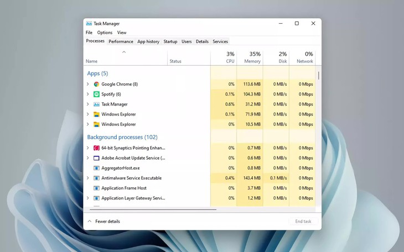Viewport: 404px width, 252px height.
Task: Select the AggregatorHost.exe row name
Action: pos(121,168)
